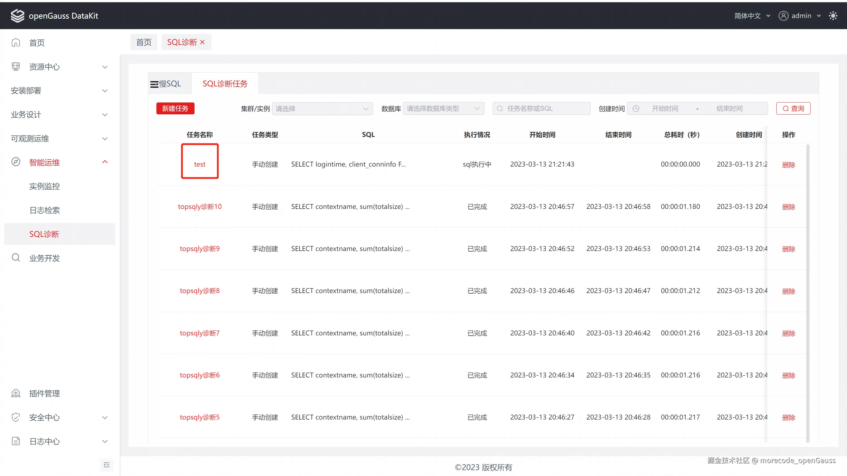Viewport: 847px width, 476px height.
Task: Click the admin user avatar icon
Action: click(783, 16)
